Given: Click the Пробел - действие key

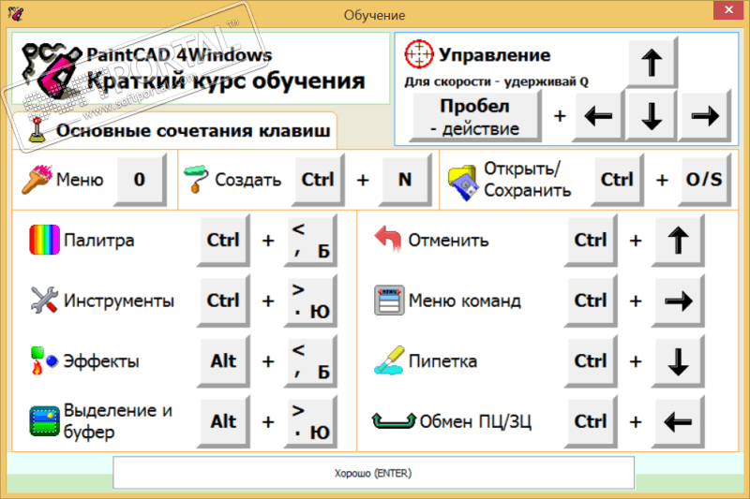Looking at the screenshot, I should pos(475,116).
